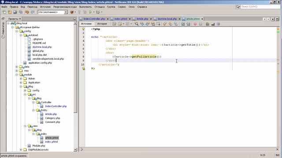The image size is (282, 158).
Task: Click the rightmost editor toolbar icon
Action: pyautogui.click(x=218, y=24)
